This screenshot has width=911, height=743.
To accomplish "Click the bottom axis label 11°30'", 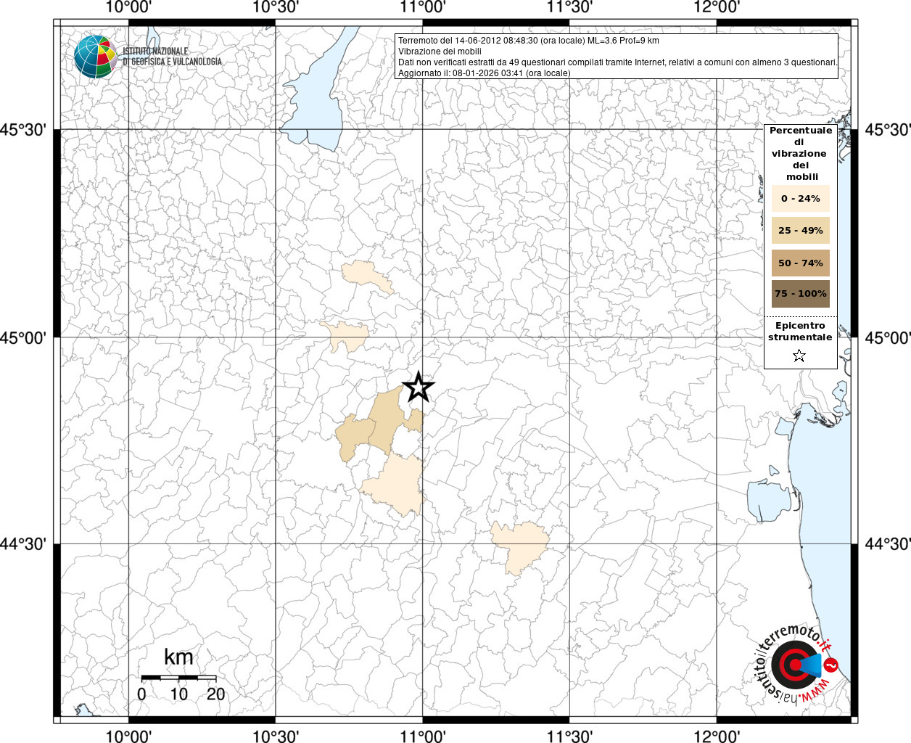I will pyautogui.click(x=569, y=736).
